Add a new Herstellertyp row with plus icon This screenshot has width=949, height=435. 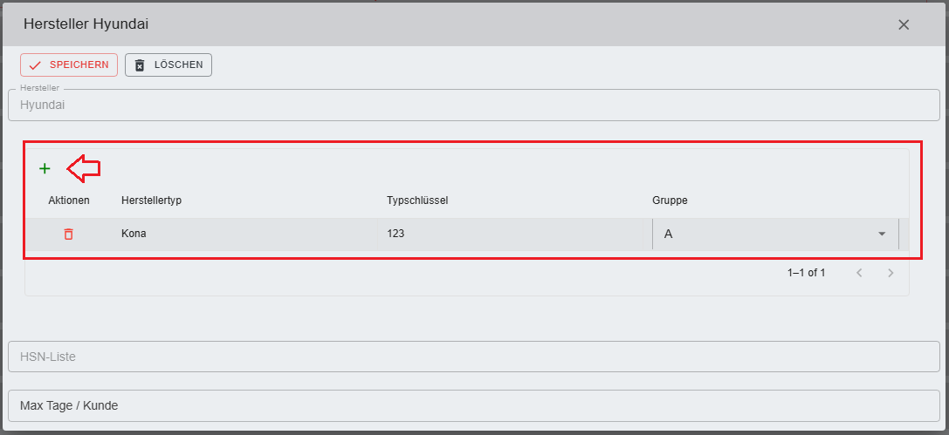click(x=45, y=168)
